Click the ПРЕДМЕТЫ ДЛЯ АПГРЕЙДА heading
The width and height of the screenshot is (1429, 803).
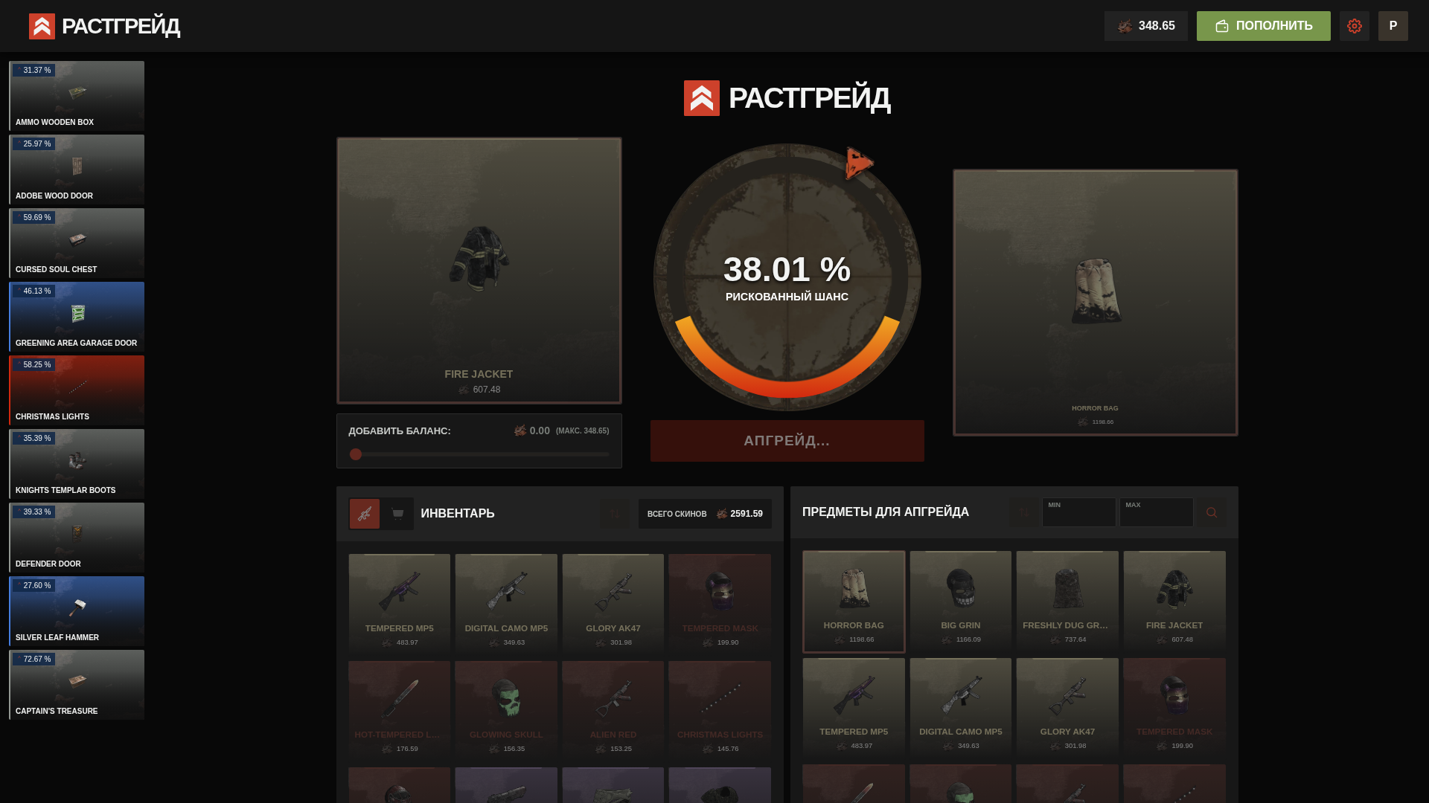point(886,512)
